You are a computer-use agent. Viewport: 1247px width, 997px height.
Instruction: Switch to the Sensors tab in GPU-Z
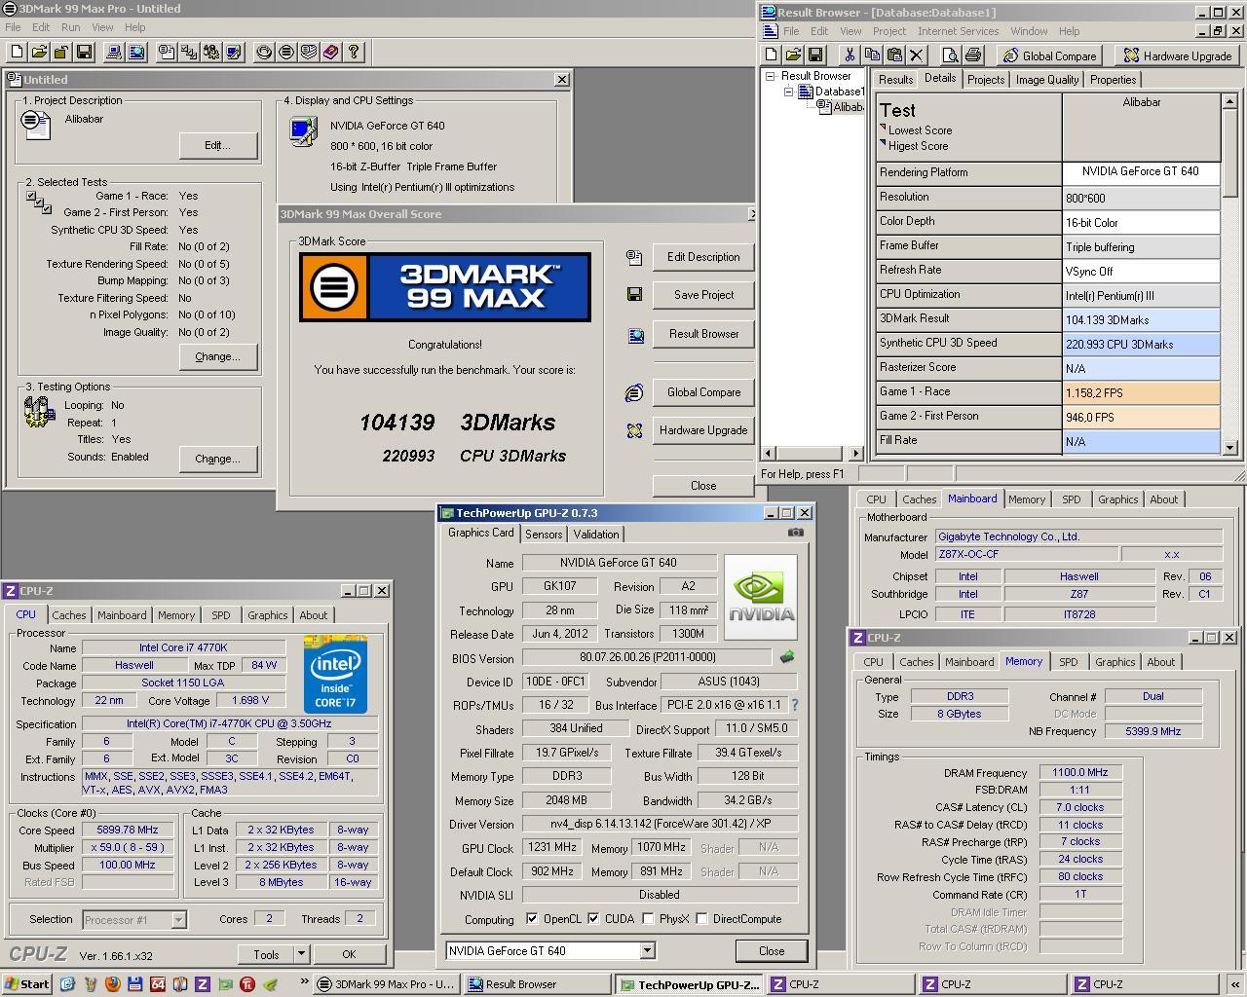(544, 535)
